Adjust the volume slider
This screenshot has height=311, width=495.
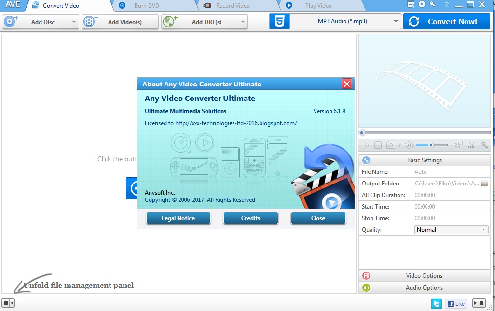coord(431,145)
